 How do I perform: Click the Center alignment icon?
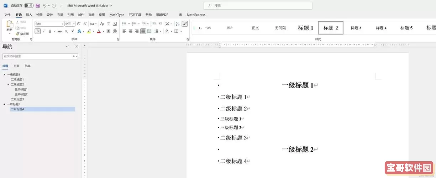131,31
